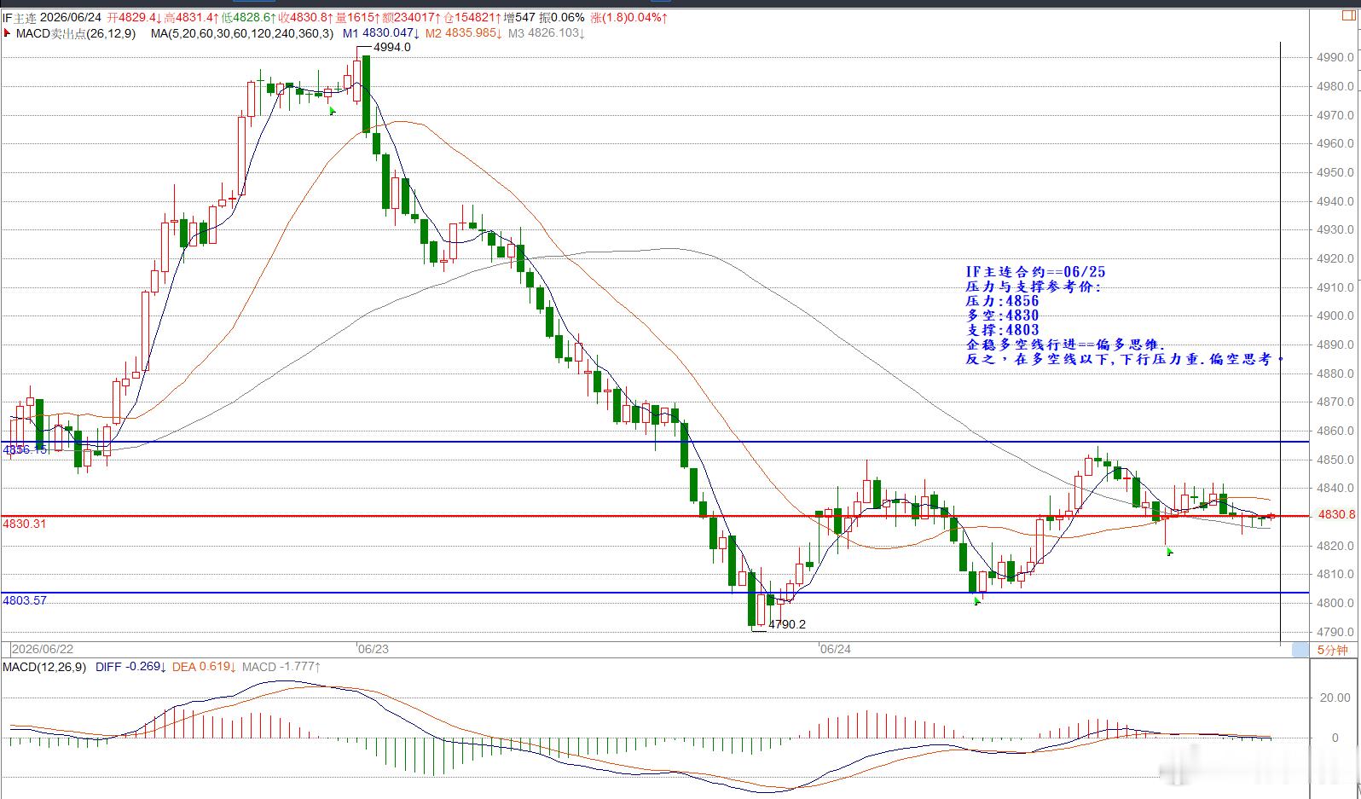Select the 4856.15 resistance line label
Image resolution: width=1361 pixels, height=799 pixels.
(25, 449)
